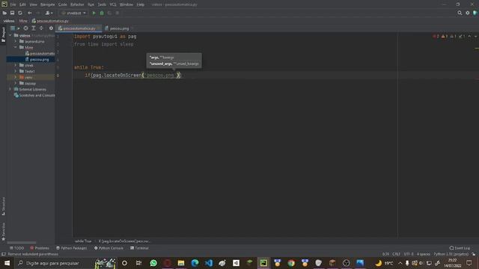This screenshot has height=269, width=479.
Task: Click the Search Everywhere magnifier icon
Action: point(460,13)
